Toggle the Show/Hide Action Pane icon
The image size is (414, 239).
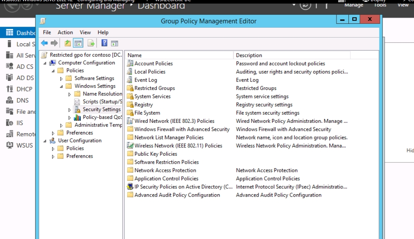115,44
